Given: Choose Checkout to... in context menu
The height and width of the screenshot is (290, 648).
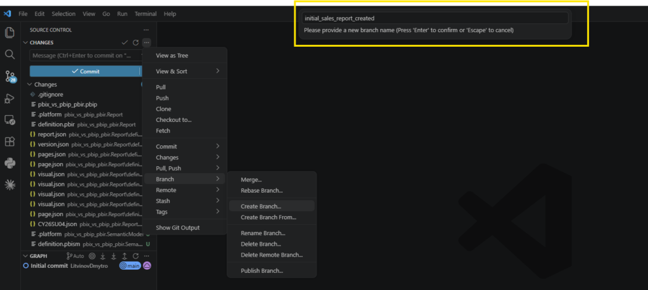Looking at the screenshot, I should [x=185, y=119].
